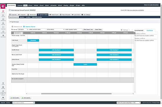Select the A.M. Breakout 1 session block
Image resolution: width=162 pixels, height=107 pixels.
56,50
